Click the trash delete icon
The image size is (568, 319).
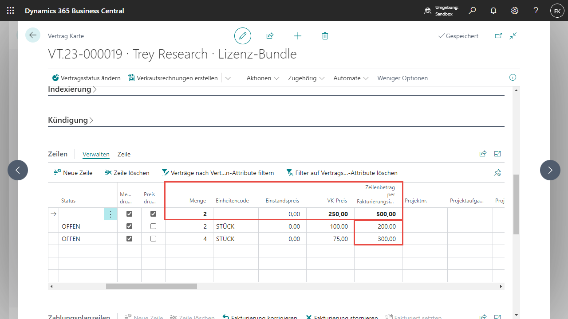click(x=325, y=36)
